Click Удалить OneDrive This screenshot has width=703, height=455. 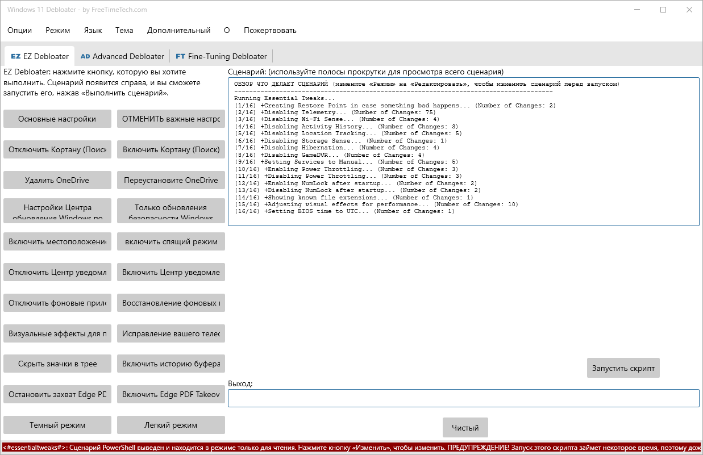[57, 180]
